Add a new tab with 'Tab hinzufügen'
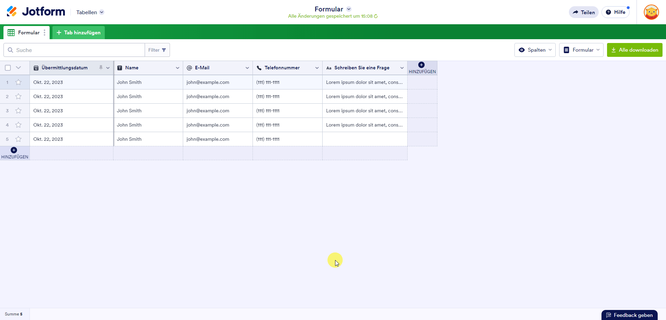 coord(78,33)
